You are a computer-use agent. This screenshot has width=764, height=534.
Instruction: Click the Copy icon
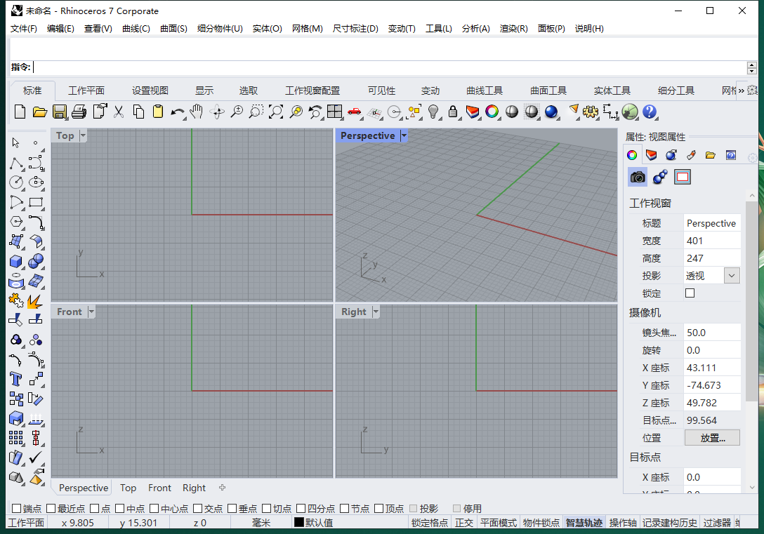coord(138,112)
